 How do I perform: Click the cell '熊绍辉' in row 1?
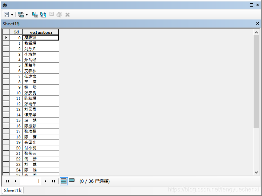pyautogui.click(x=41, y=43)
